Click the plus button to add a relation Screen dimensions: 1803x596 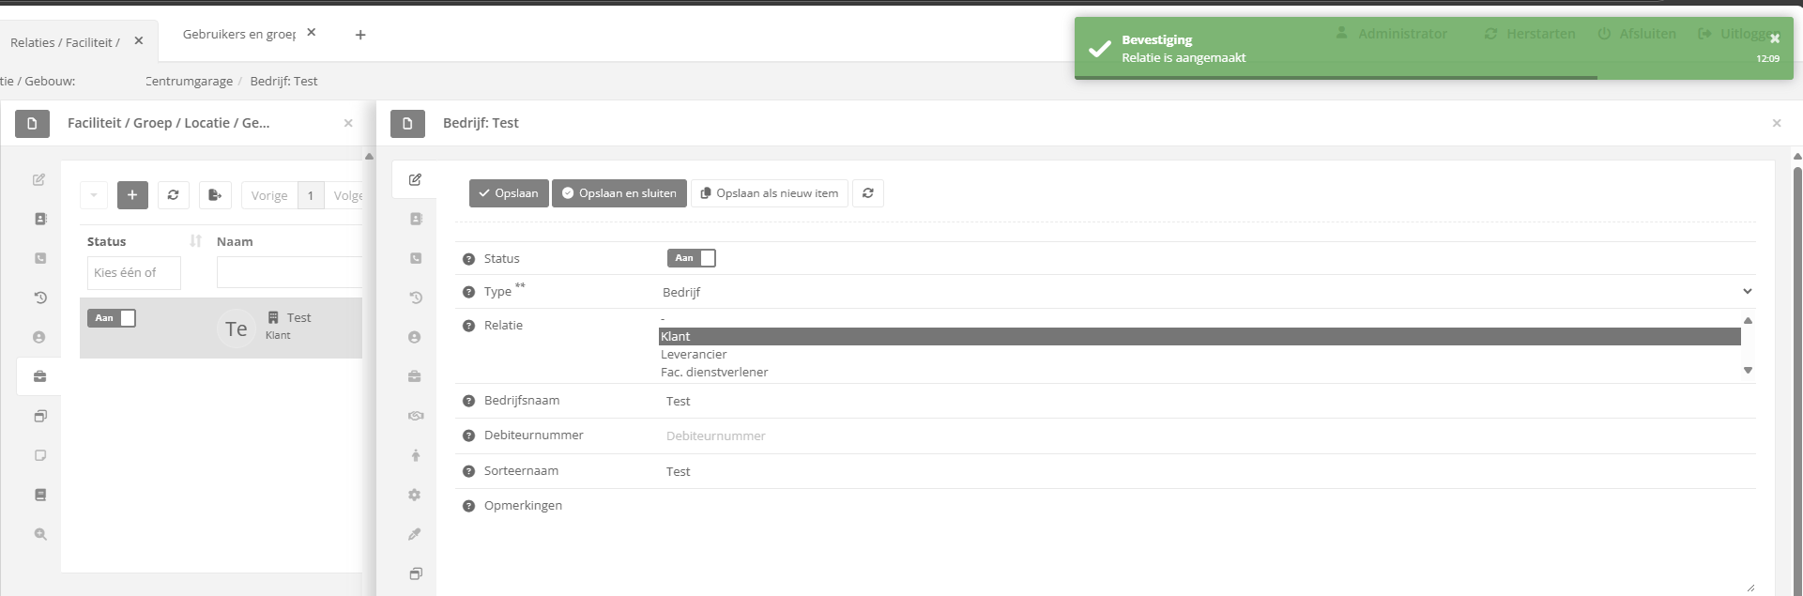coord(132,195)
